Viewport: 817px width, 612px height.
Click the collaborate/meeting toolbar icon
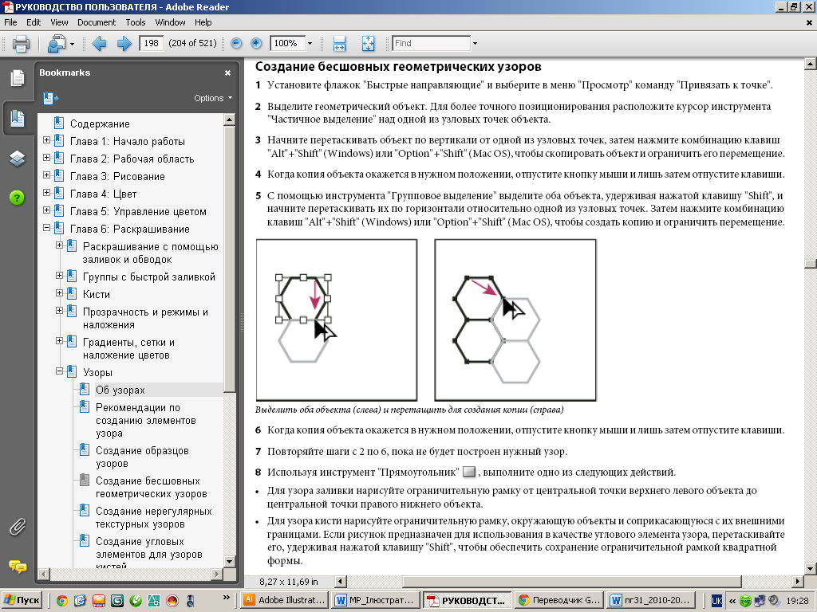tap(56, 43)
